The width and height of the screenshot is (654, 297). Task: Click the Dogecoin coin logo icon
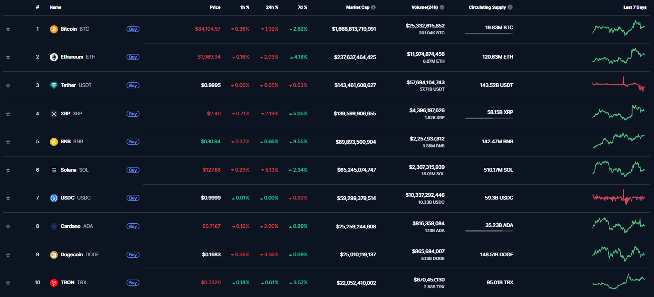tap(53, 255)
